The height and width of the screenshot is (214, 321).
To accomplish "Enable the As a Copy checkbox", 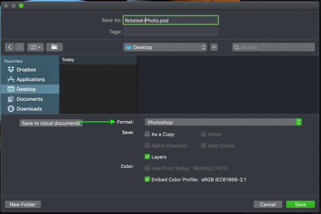I will tap(147, 134).
